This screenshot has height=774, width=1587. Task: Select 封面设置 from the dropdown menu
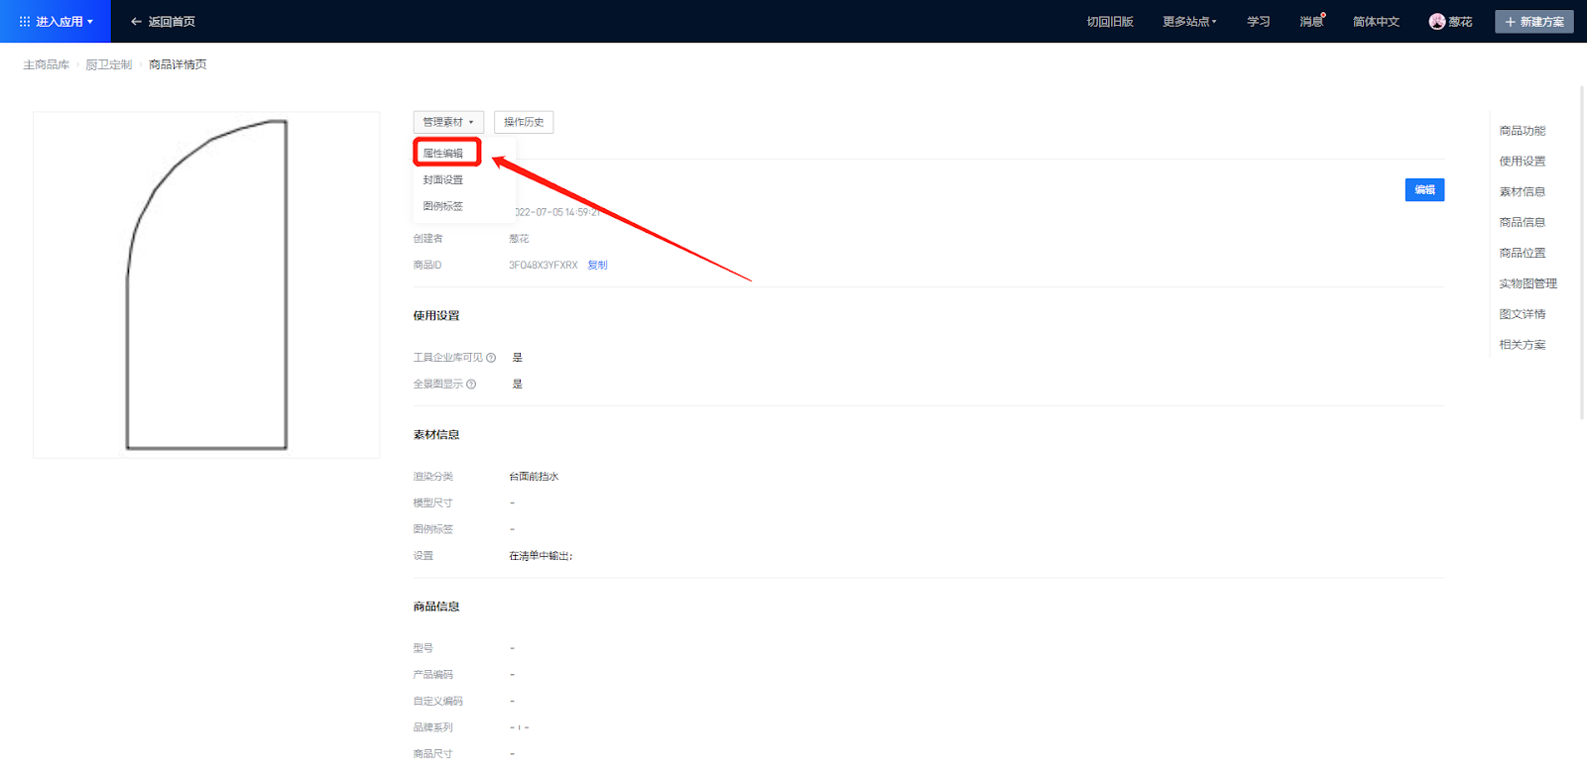point(443,179)
